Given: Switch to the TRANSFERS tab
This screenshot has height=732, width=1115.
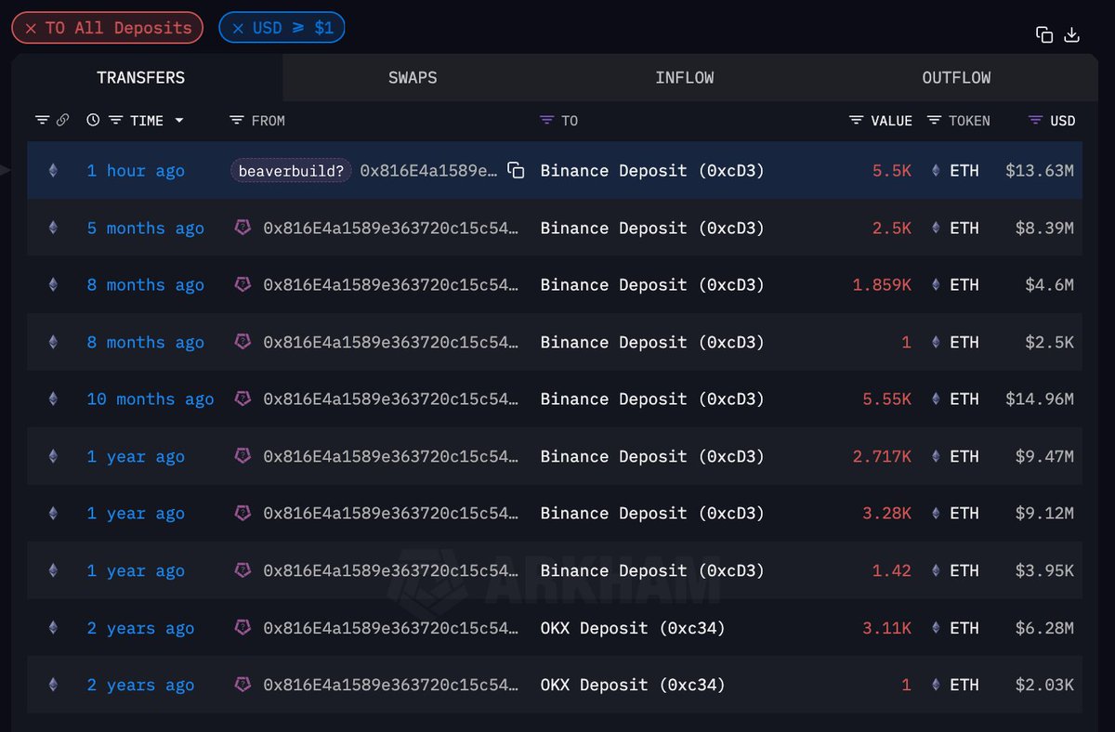Looking at the screenshot, I should (x=141, y=78).
